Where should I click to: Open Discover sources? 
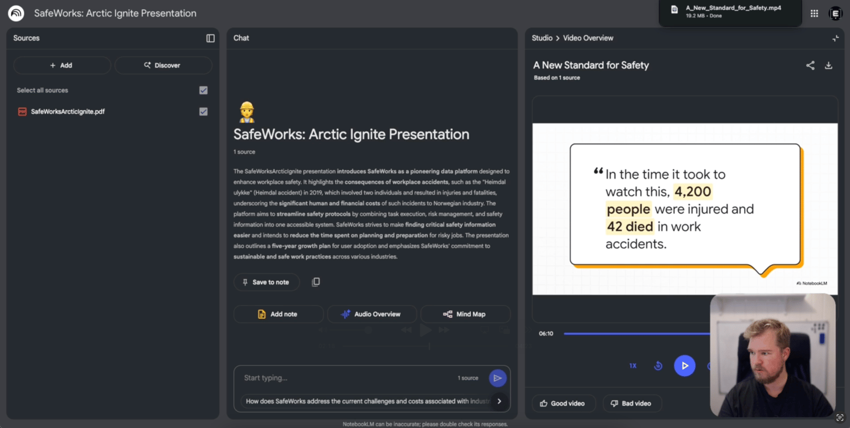pyautogui.click(x=163, y=65)
